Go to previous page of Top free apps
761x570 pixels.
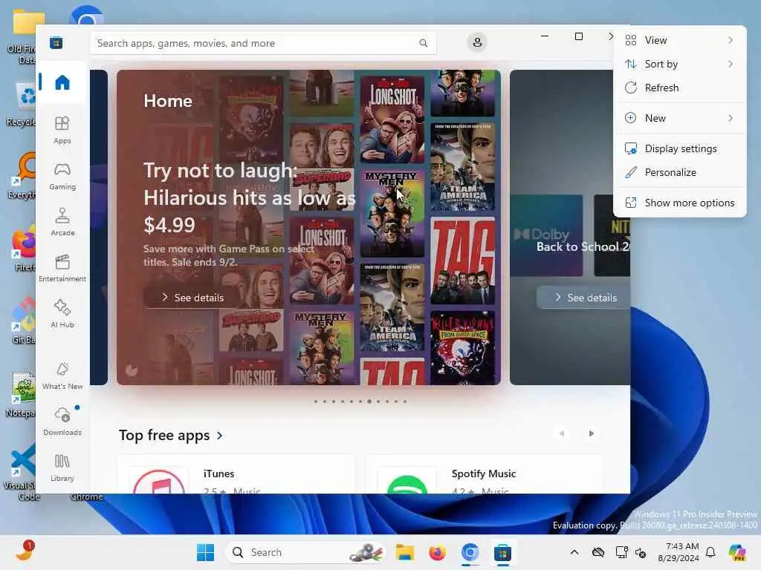[x=562, y=433]
